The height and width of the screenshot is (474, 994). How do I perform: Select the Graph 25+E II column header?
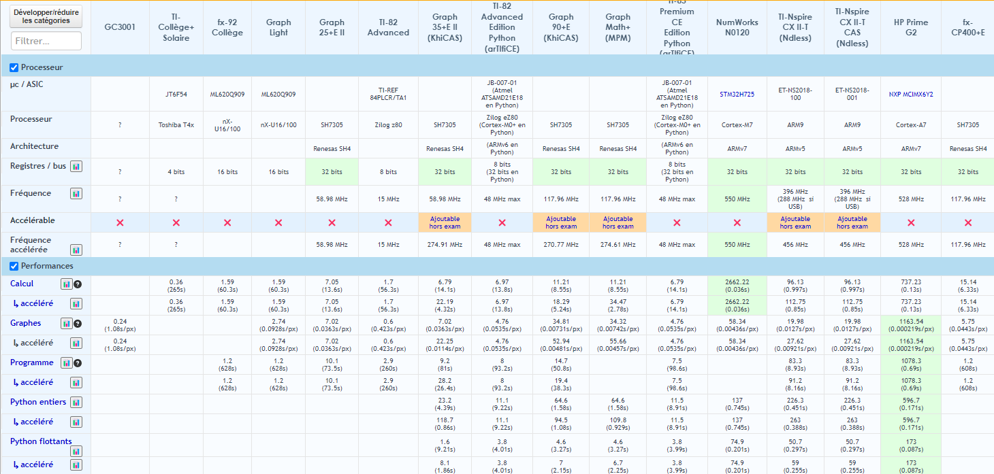332,27
